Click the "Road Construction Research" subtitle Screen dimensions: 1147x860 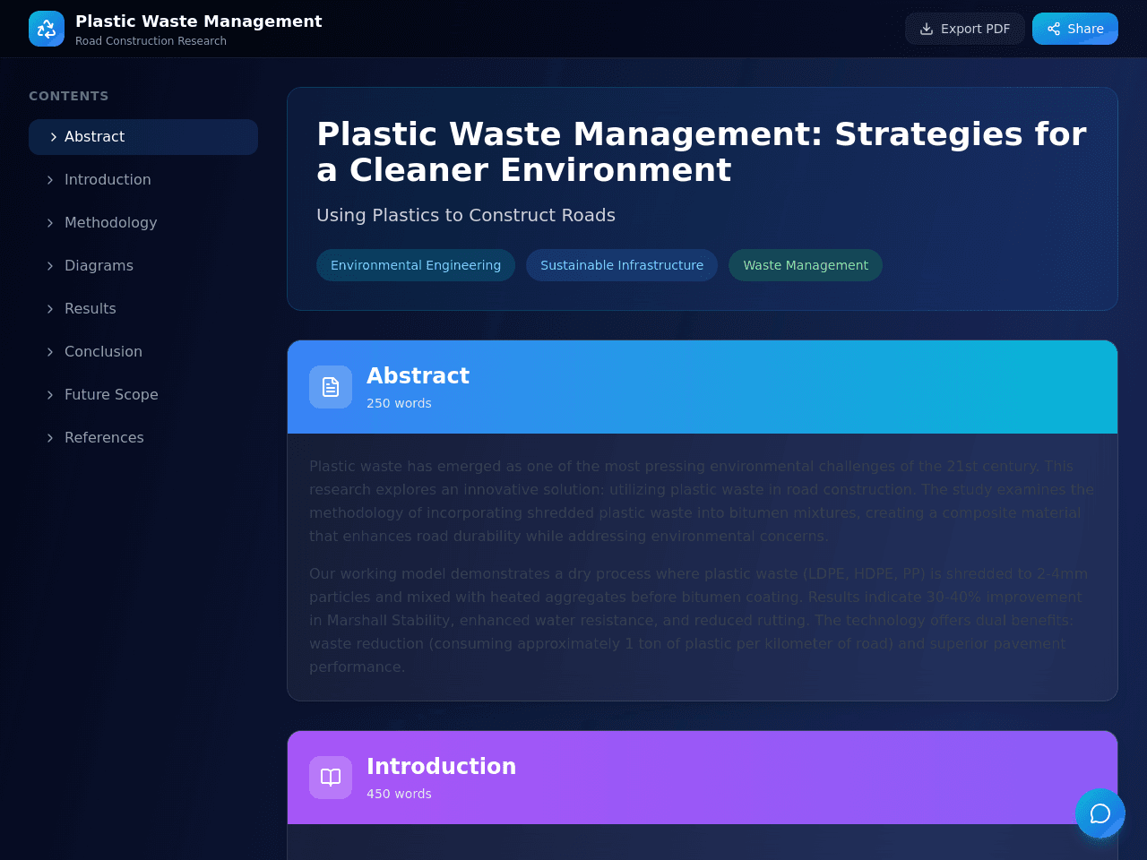[151, 41]
